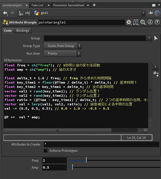The height and width of the screenshot is (179, 161).
Task: Toggle the pin pane icon
Action: click(x=151, y=13)
